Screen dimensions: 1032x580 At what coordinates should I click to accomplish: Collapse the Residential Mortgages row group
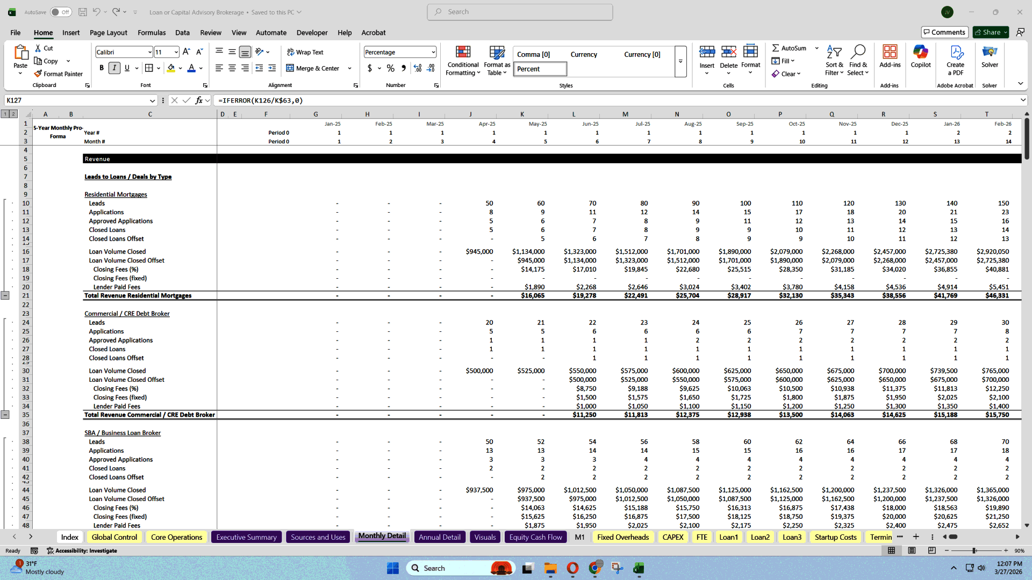pyautogui.click(x=6, y=295)
